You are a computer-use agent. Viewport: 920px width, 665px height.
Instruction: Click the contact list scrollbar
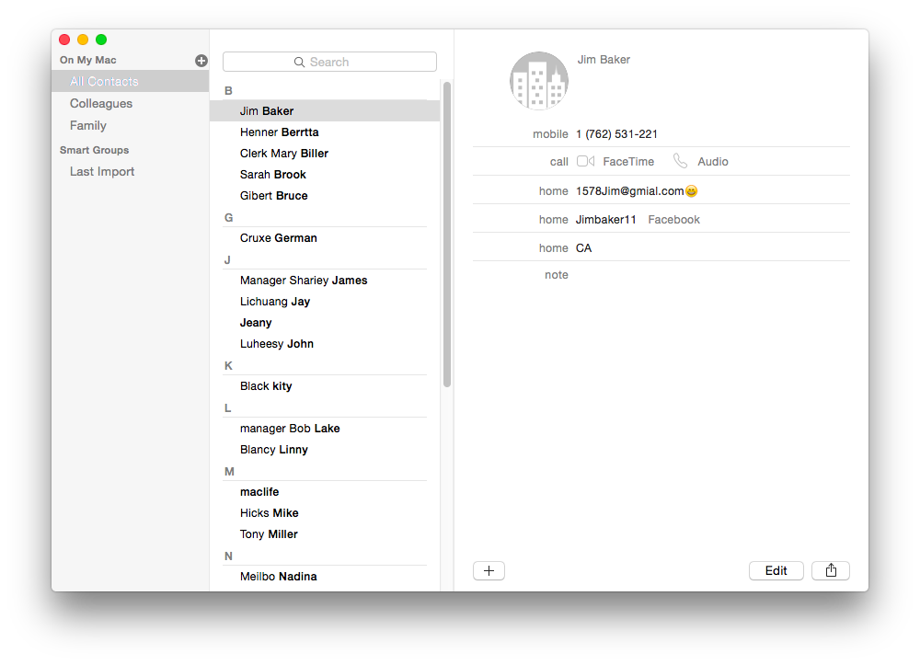447,235
